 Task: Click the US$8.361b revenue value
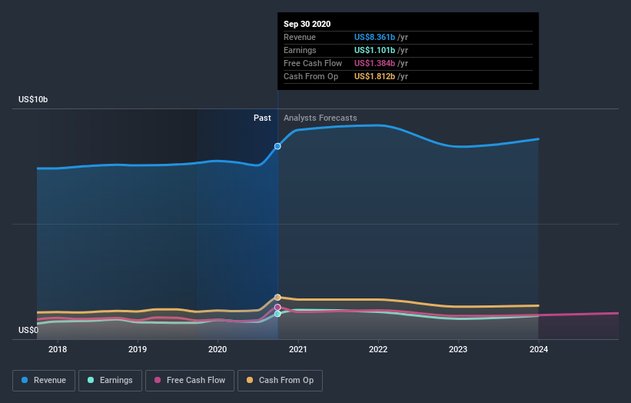[374, 37]
